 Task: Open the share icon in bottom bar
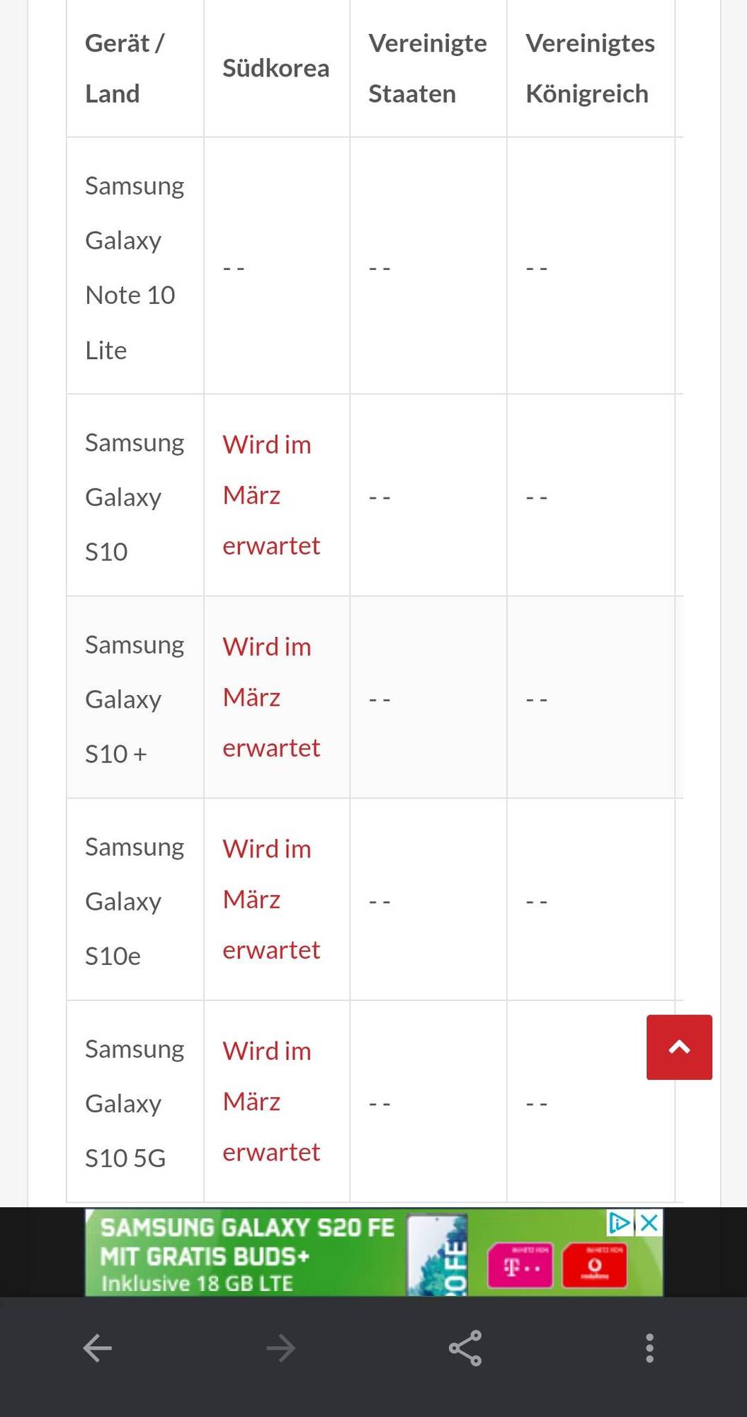pos(465,1348)
